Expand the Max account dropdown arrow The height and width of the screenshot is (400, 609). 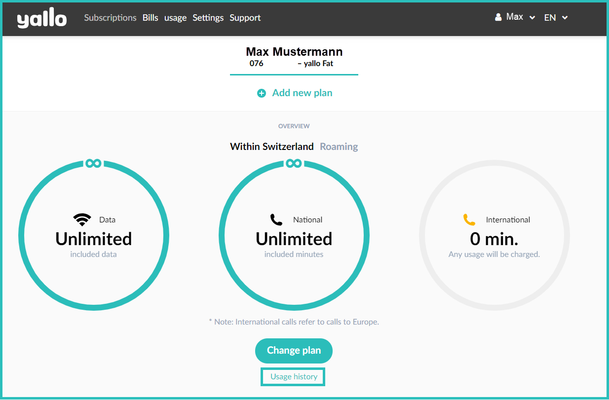click(532, 18)
